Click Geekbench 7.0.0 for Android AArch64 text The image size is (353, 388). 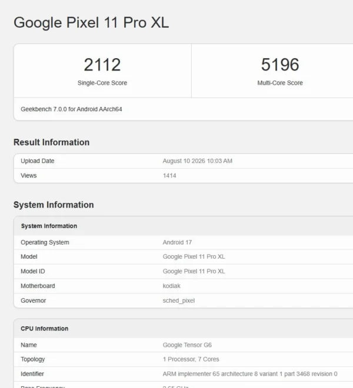71,109
